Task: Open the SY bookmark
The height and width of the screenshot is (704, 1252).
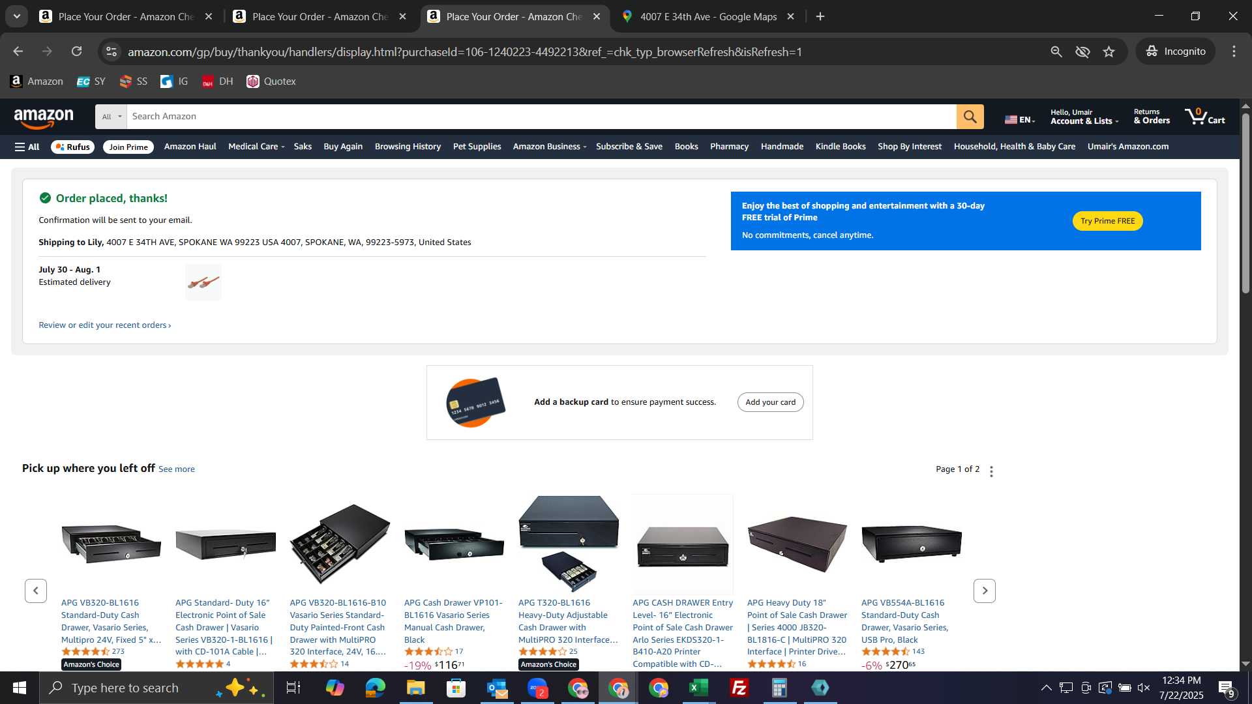Action: 91,81
